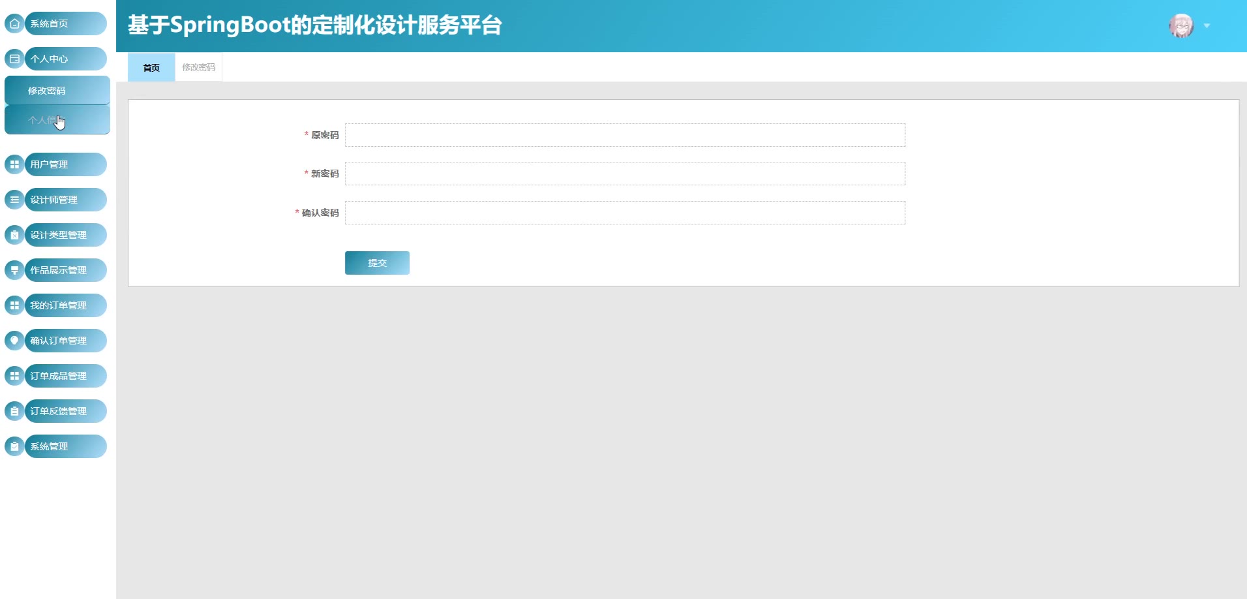Select 个人信息 submenu item
The image size is (1247, 599).
click(57, 120)
